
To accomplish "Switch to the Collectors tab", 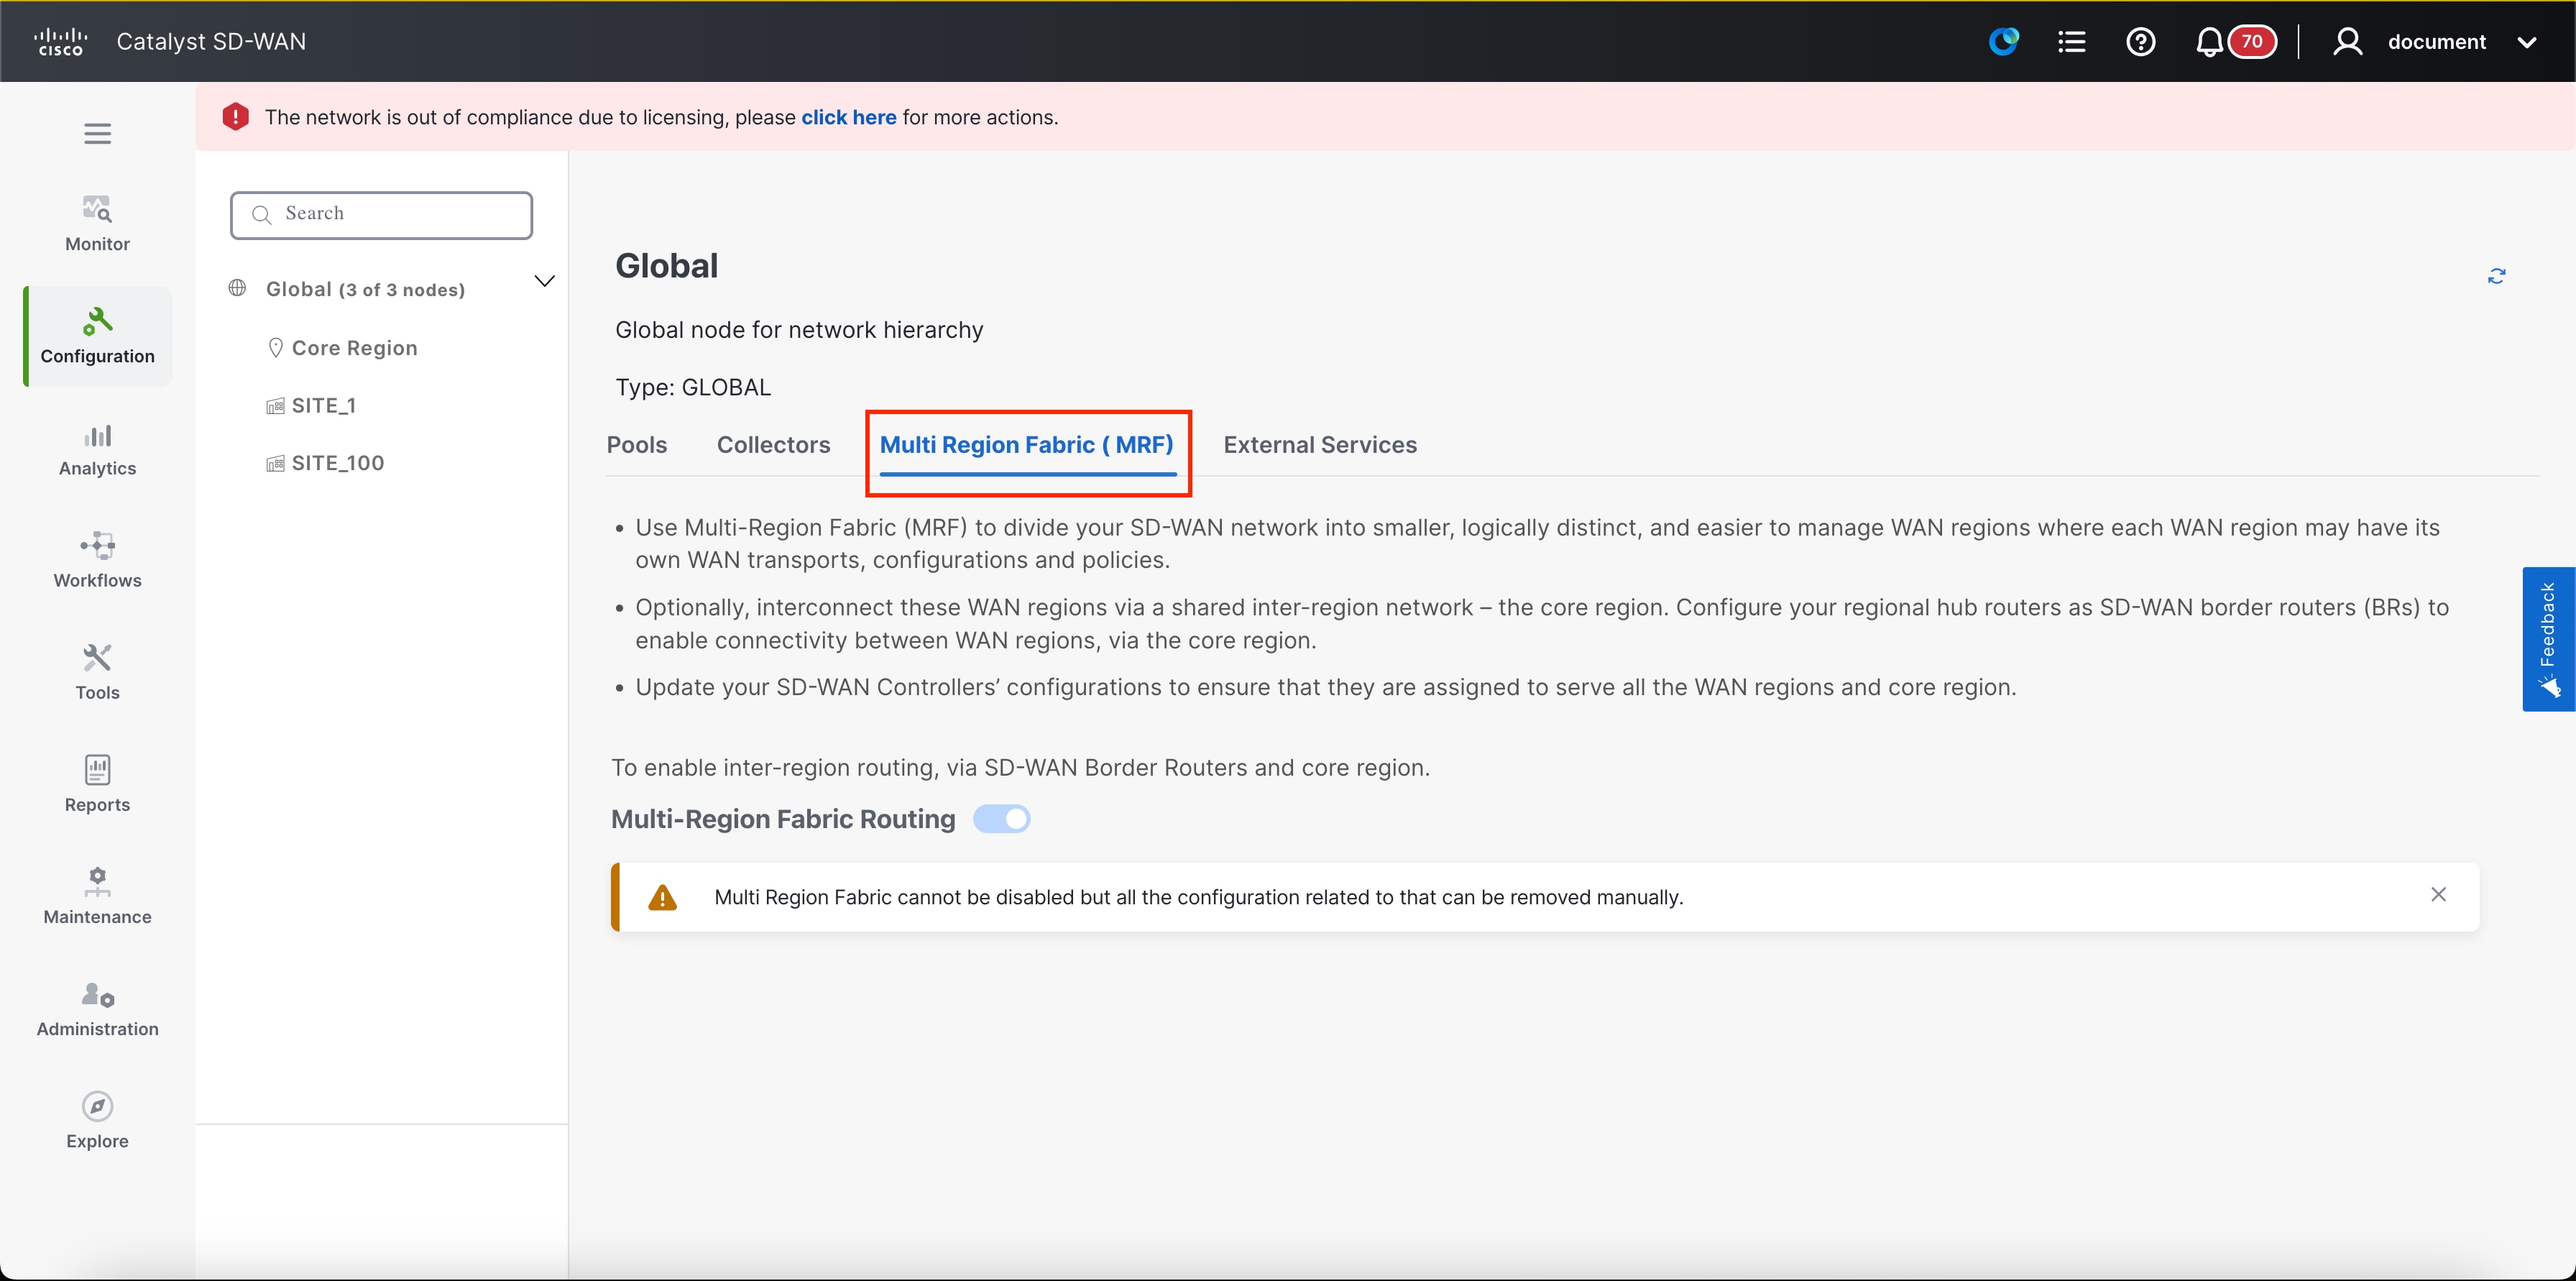I will pyautogui.click(x=773, y=445).
